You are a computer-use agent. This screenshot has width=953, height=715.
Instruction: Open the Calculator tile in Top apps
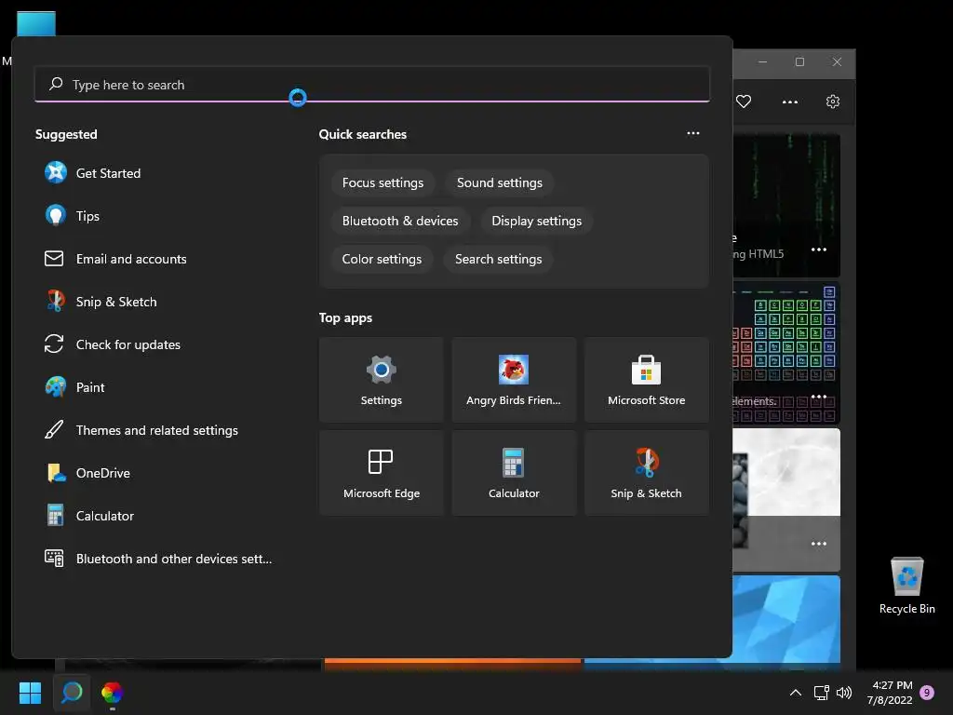point(514,473)
